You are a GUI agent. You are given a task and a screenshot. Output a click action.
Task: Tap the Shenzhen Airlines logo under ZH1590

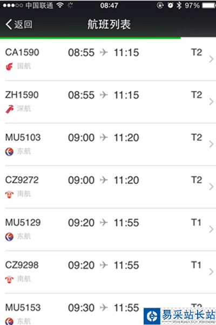coord(10,109)
